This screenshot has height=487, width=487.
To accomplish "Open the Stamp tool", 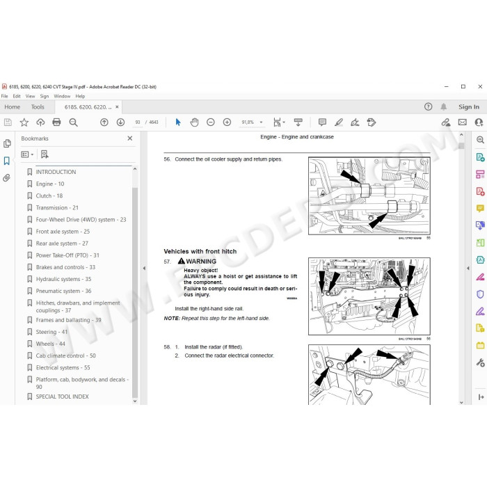I will tap(372, 122).
